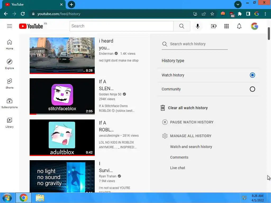
Task: Go to Home in sidebar
Action: pos(10,45)
